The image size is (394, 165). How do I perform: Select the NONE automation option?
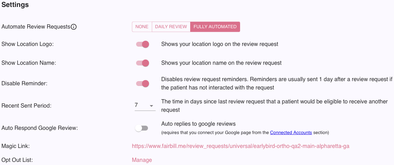pyautogui.click(x=142, y=27)
